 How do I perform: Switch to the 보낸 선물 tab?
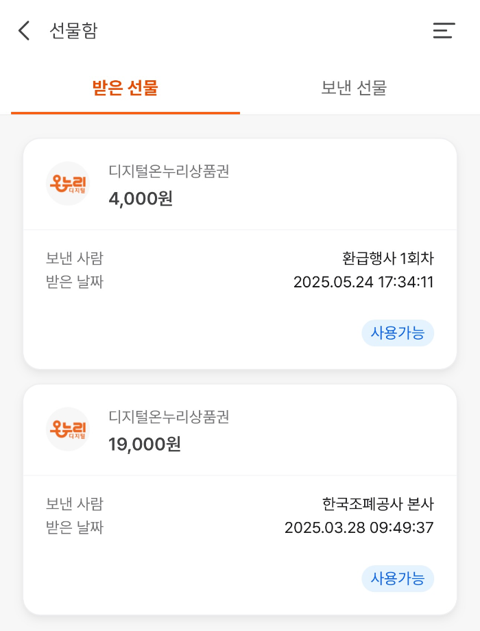(354, 88)
